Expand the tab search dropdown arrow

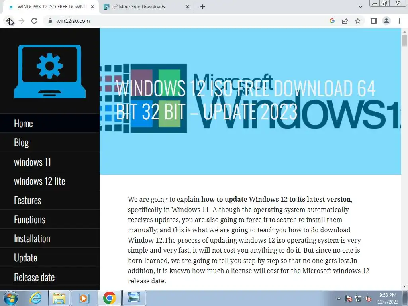(360, 7)
